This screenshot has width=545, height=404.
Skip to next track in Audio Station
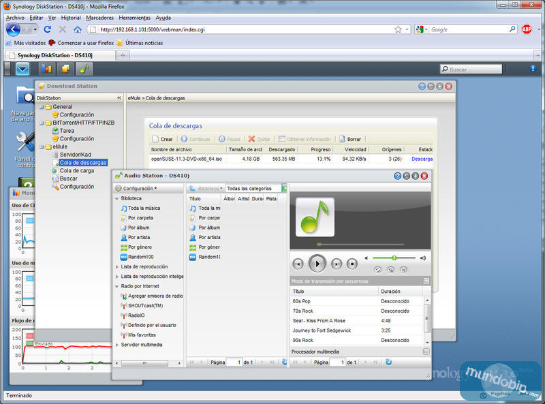pyautogui.click(x=336, y=264)
